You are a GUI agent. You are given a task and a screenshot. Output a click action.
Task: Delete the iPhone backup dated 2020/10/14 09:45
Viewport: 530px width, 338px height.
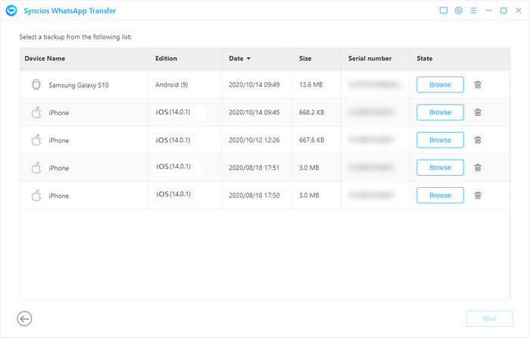478,112
